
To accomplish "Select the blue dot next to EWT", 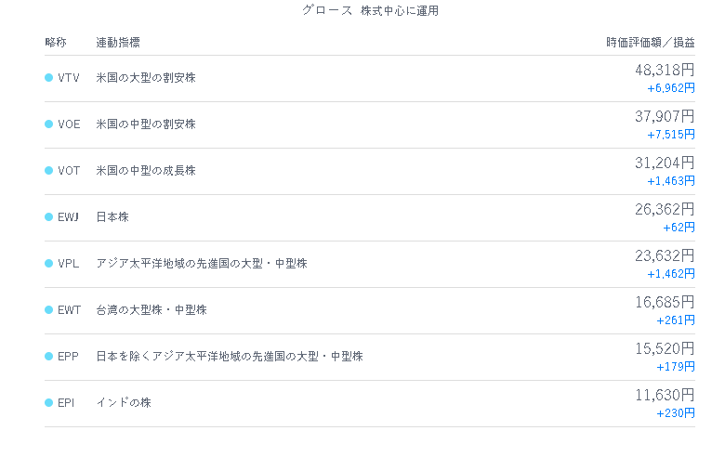I will (48, 309).
